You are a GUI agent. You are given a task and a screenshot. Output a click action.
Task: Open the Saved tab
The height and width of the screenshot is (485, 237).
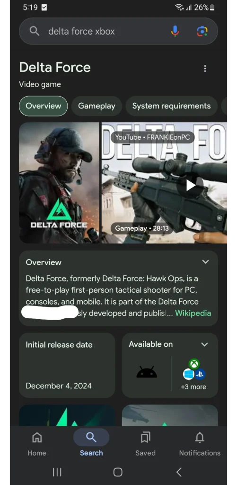(x=145, y=444)
